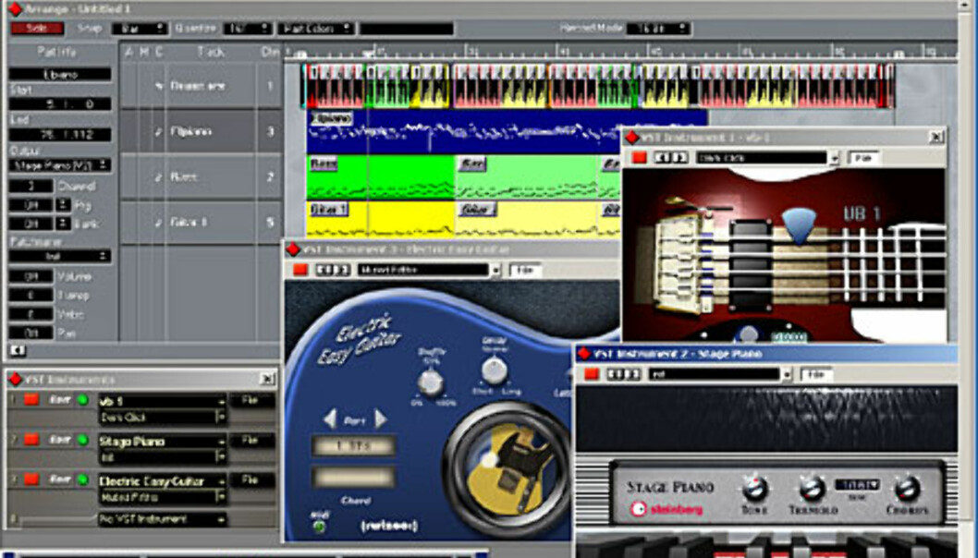This screenshot has height=558, width=978.
Task: Click the note icon of the Elpiano track
Action: coord(160,131)
